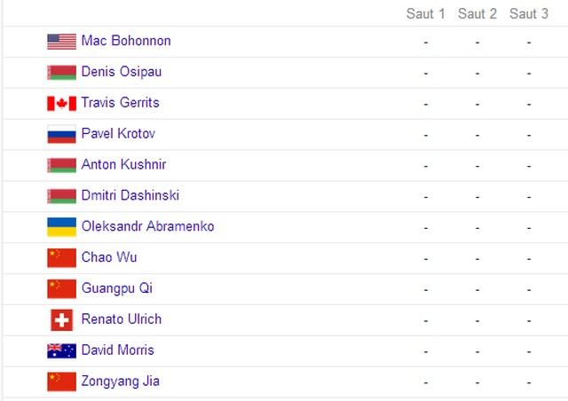Screen dimensions: 568x401
Task: Click the USA flag beside Mac Bohonnon
Action: tap(61, 42)
